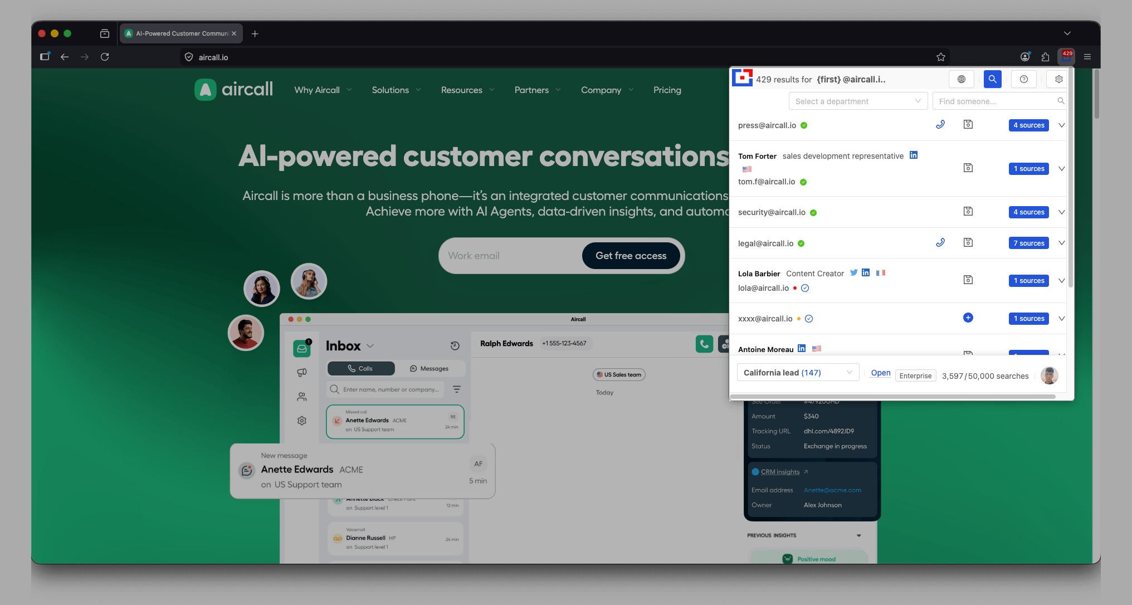Expand details for legal@aircall.io row
1132x605 pixels.
pos(1061,242)
